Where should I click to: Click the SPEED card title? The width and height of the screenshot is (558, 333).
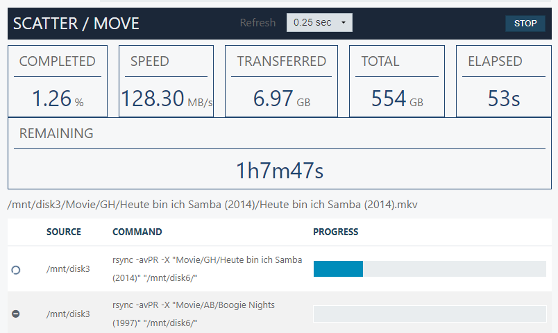(149, 61)
